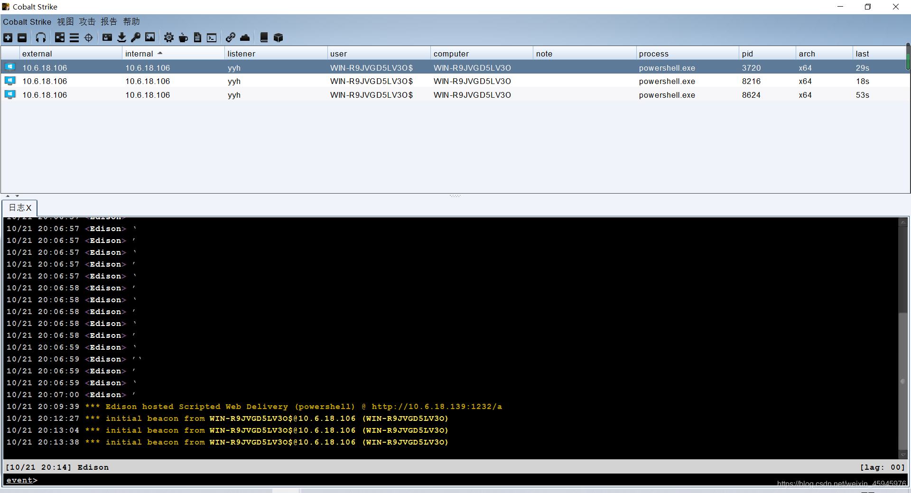Sort by user column header
Screen dimensions: 911x493
(x=379, y=54)
